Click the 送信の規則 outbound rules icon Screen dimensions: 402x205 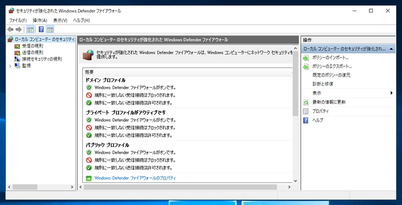coord(17,53)
